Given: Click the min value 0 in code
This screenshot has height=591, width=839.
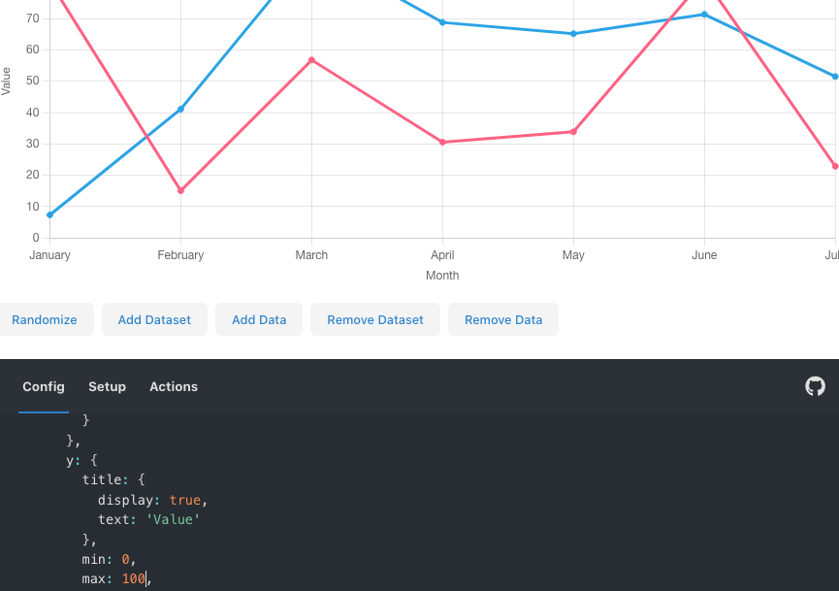Looking at the screenshot, I should pos(126,559).
